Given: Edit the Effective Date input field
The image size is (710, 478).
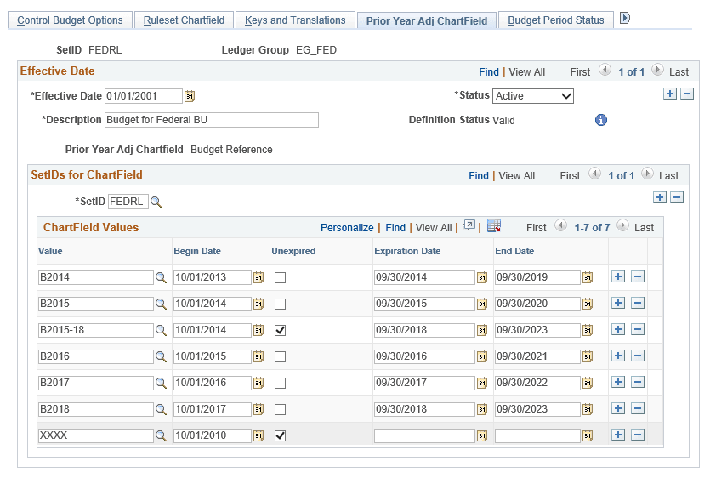Looking at the screenshot, I should [x=144, y=96].
